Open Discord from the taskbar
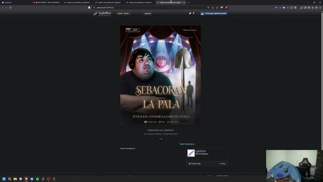323x182 pixels. coord(32,179)
